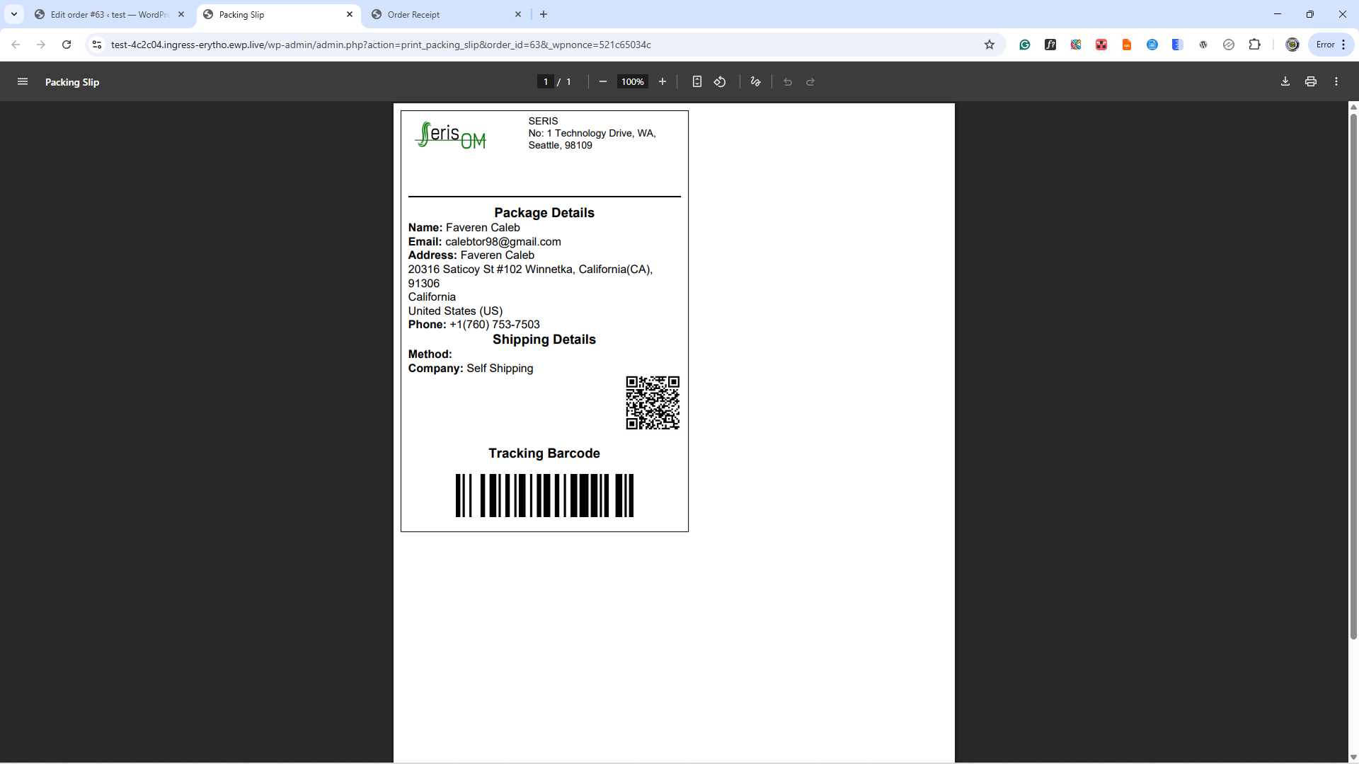Image resolution: width=1359 pixels, height=764 pixels.
Task: Download the packing slip PDF
Action: pyautogui.click(x=1285, y=82)
